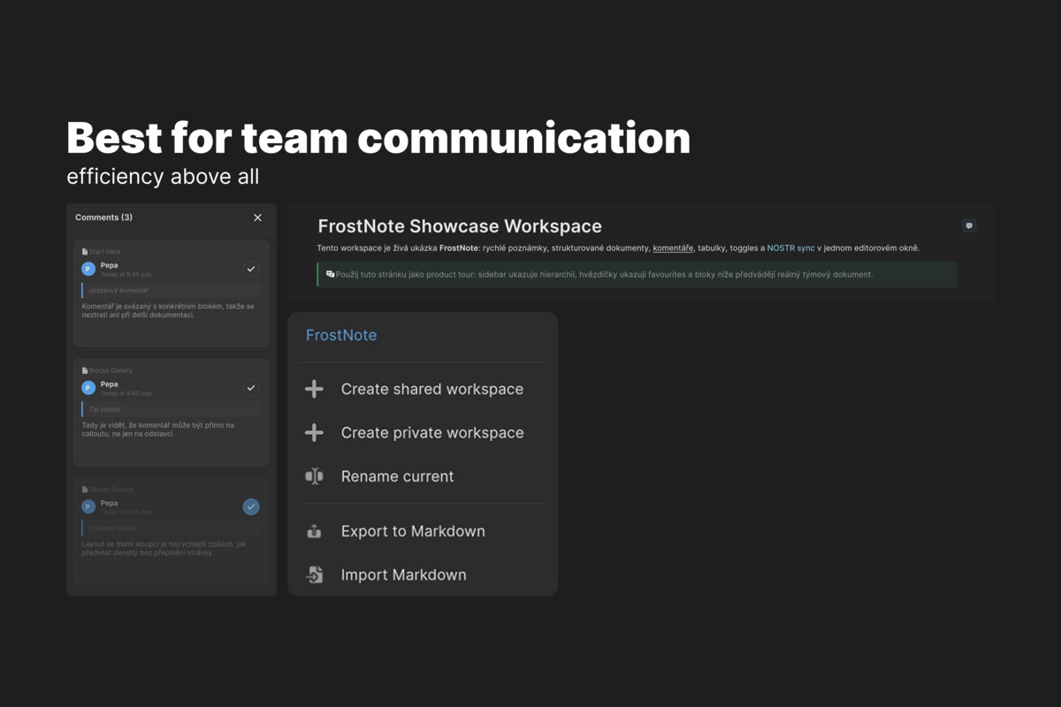Resolve the Blocks Gallery comment checkmark
1061x707 pixels.
click(x=251, y=387)
